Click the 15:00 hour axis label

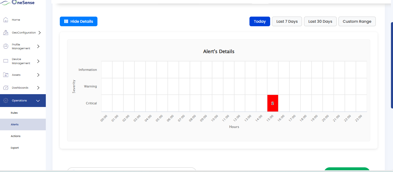270,118
